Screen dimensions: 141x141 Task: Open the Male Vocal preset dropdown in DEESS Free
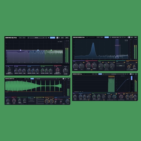(116, 37)
